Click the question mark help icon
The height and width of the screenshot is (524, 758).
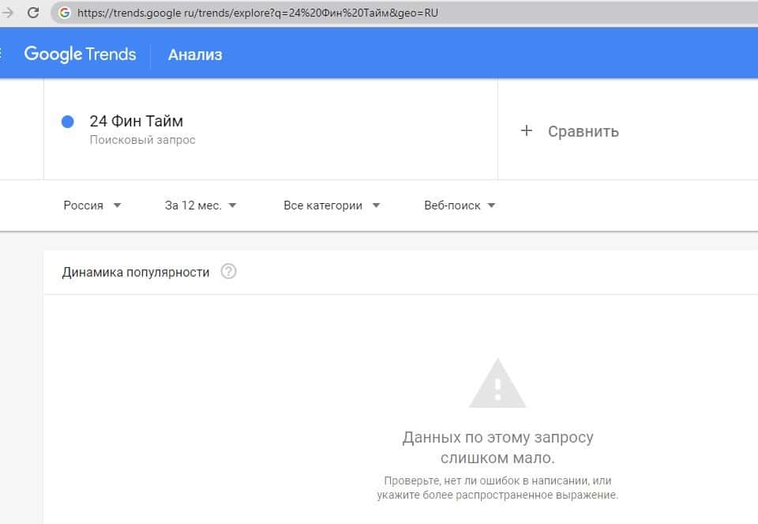pos(228,272)
